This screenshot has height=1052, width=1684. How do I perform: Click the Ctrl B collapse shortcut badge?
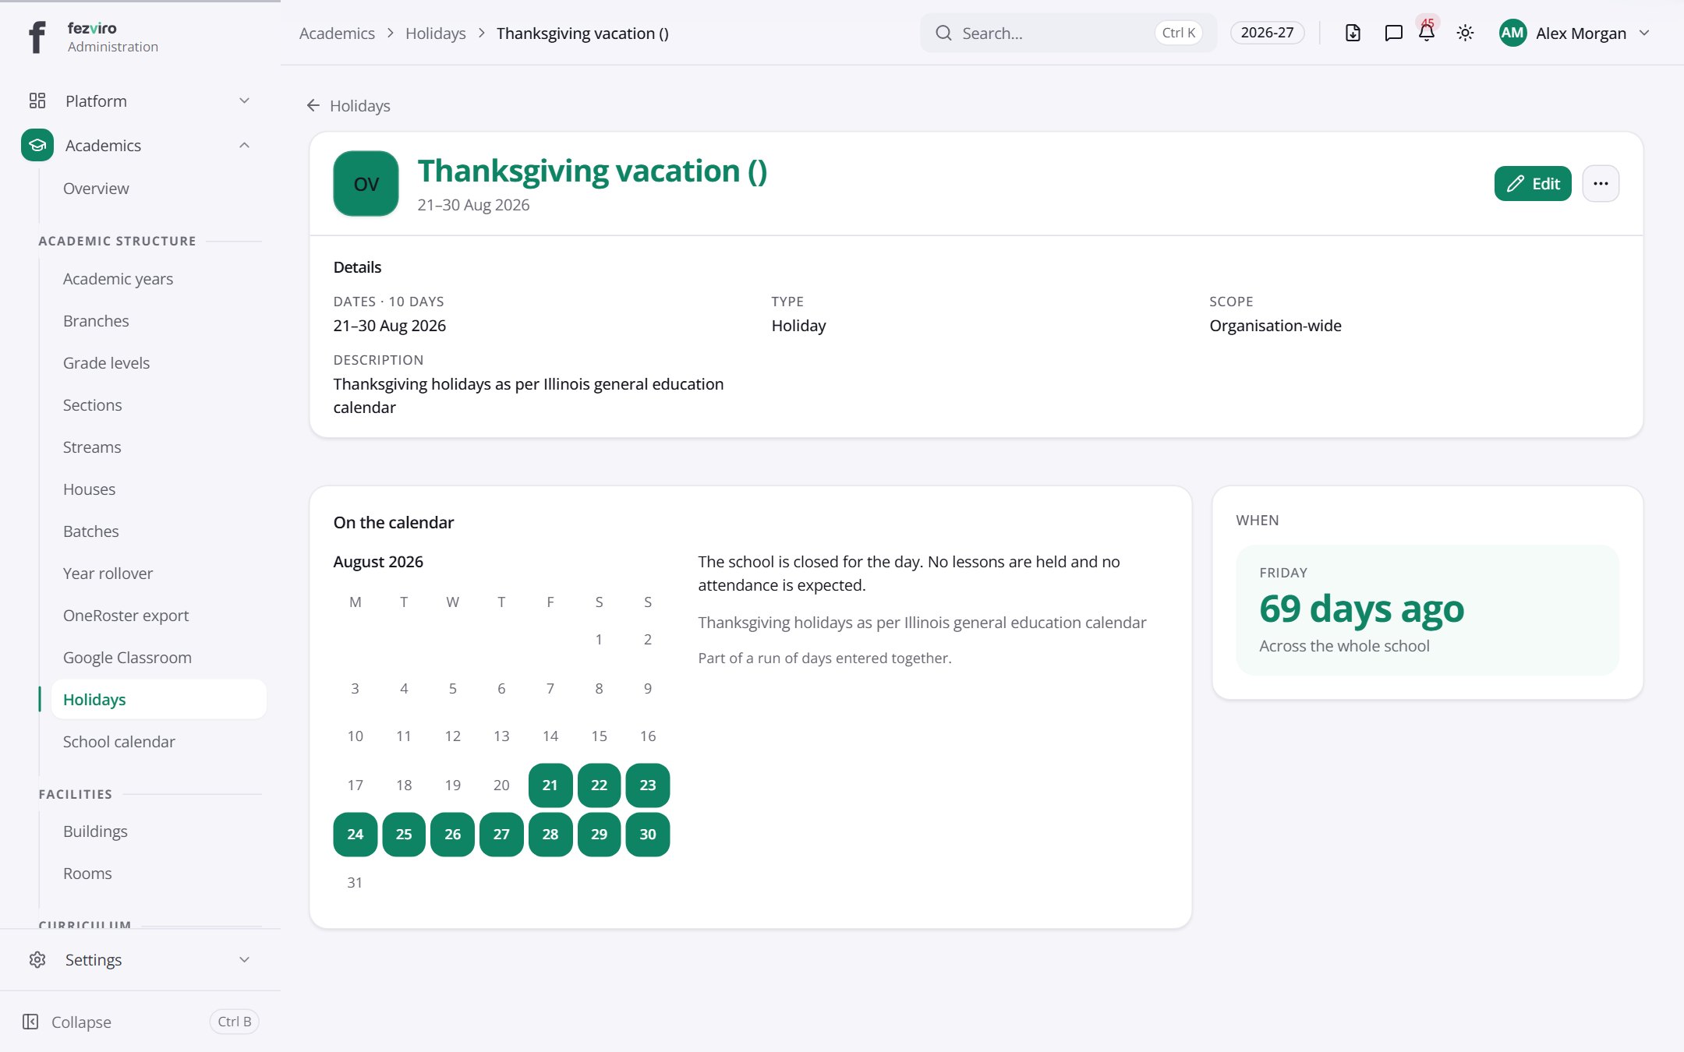coord(234,1022)
